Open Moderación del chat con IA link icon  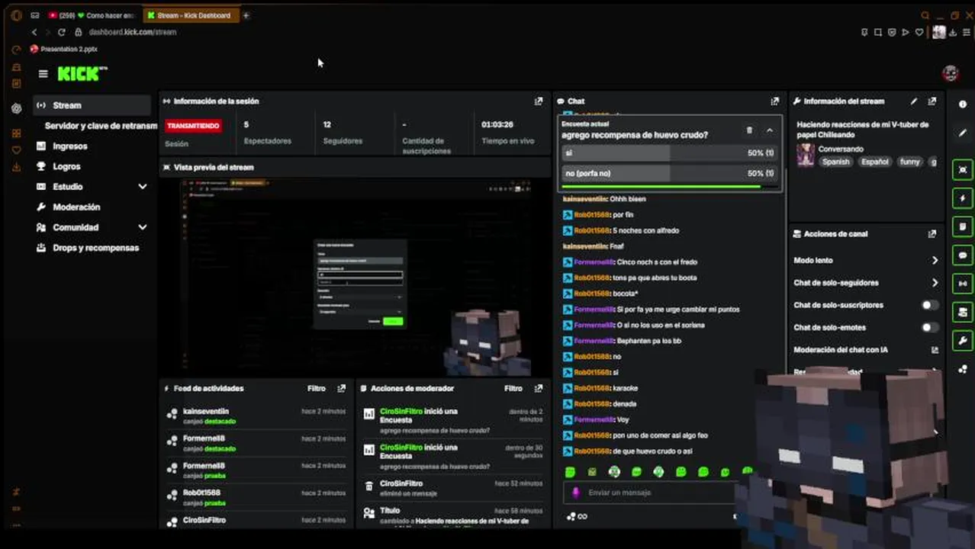(935, 350)
